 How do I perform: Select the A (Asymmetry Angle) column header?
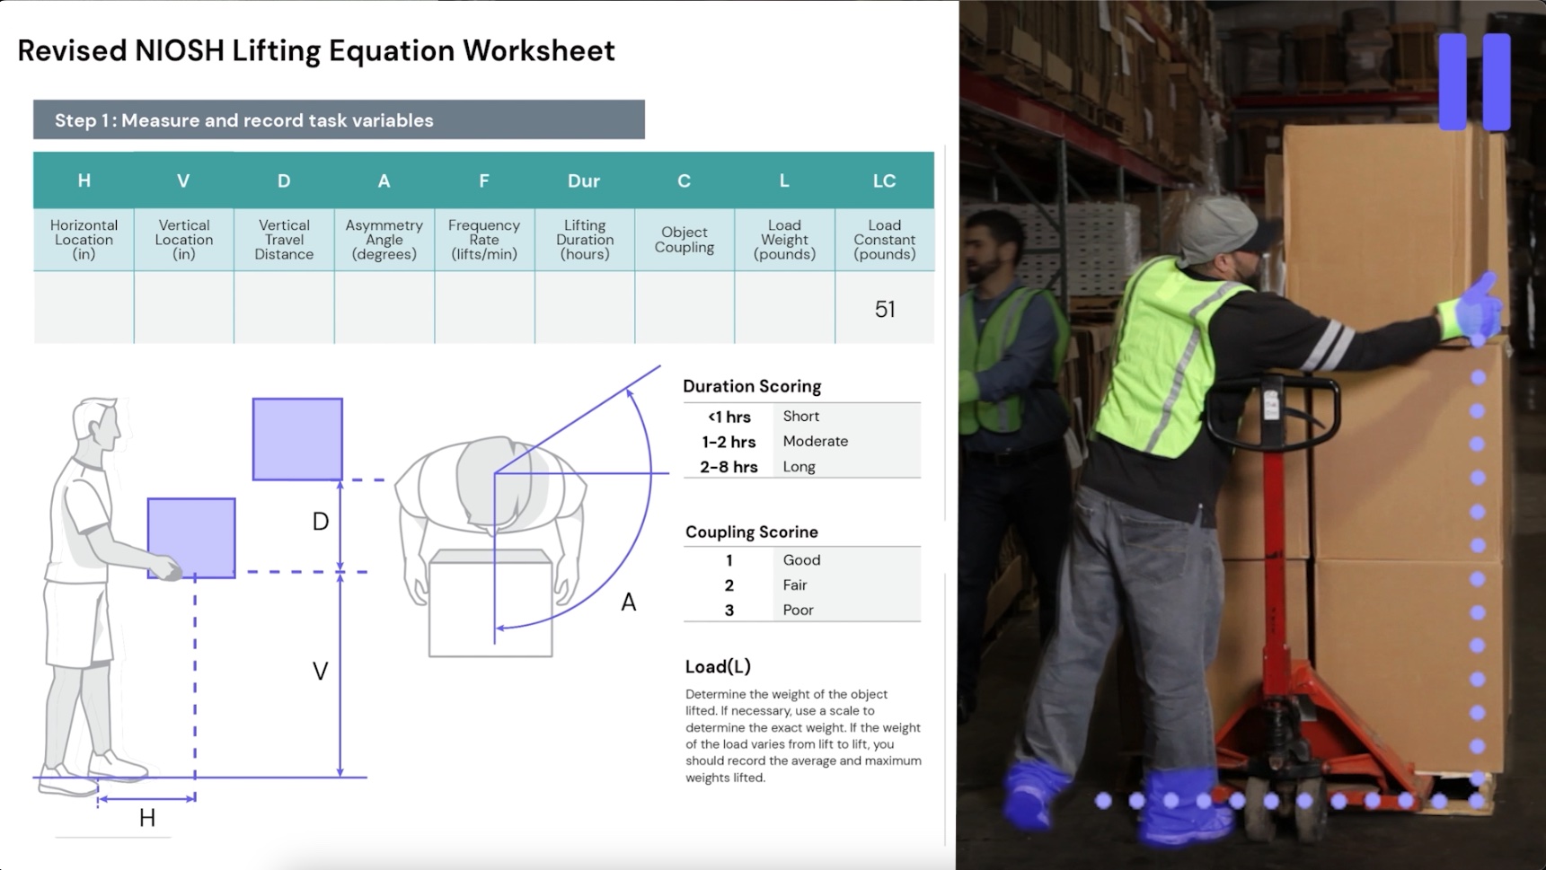click(384, 180)
